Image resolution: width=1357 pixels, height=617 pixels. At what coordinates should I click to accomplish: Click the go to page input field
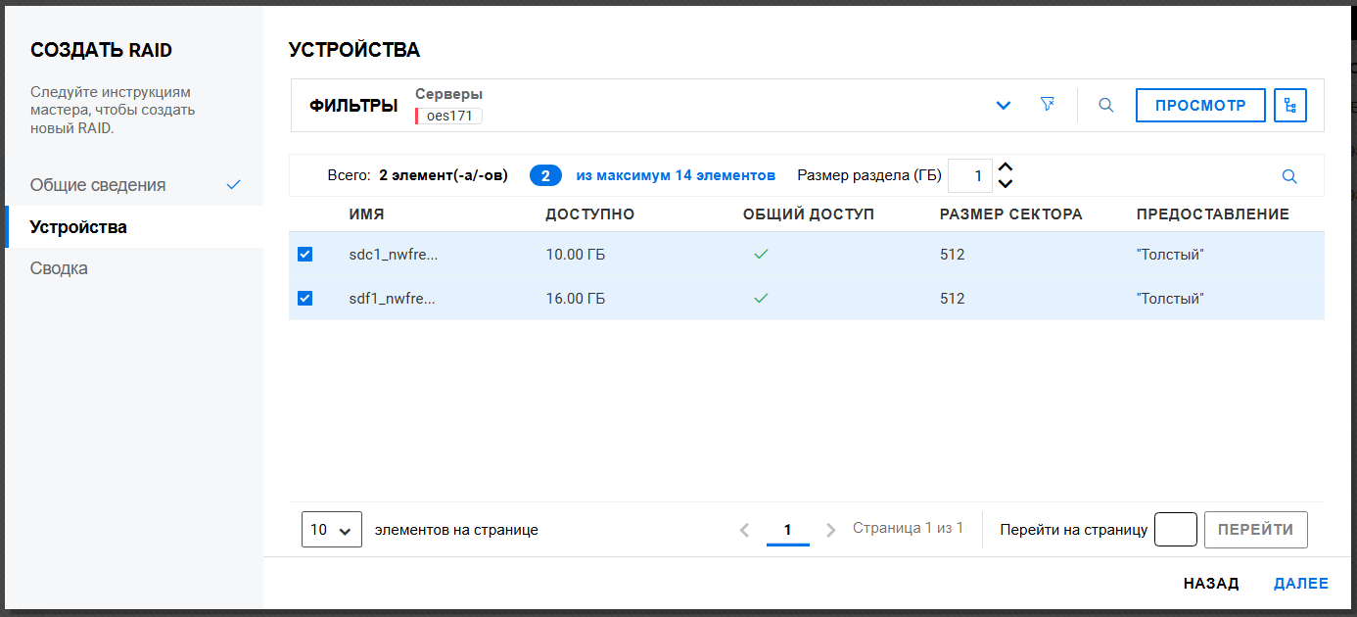click(1175, 530)
